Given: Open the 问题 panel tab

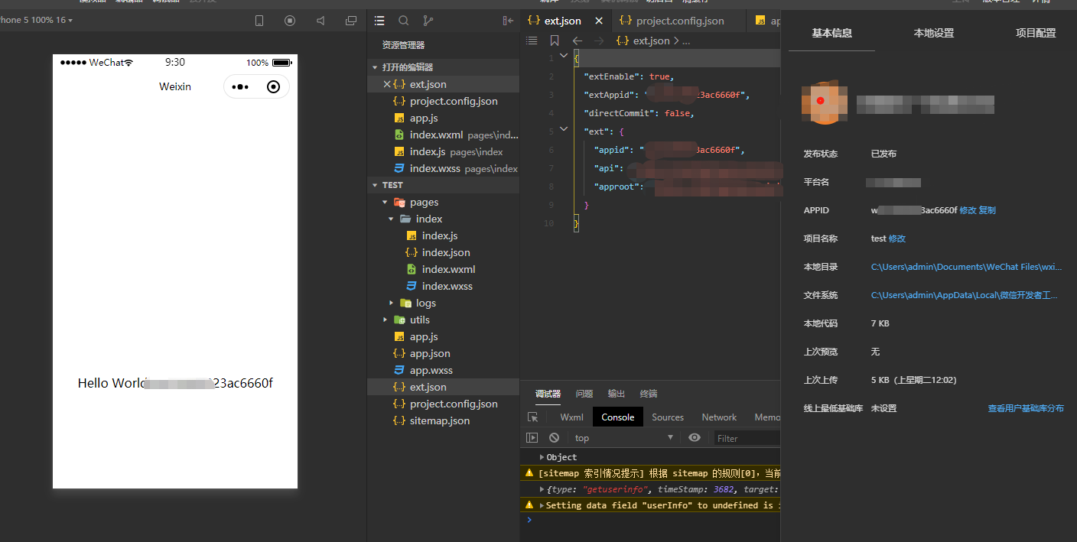Looking at the screenshot, I should tap(584, 394).
